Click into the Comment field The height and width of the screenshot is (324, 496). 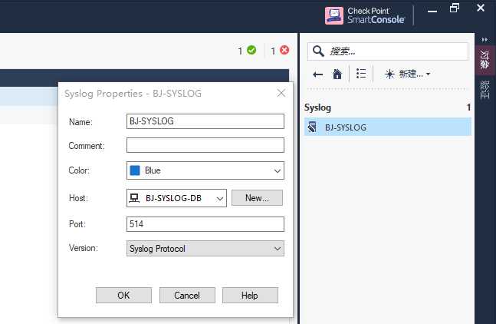(205, 145)
